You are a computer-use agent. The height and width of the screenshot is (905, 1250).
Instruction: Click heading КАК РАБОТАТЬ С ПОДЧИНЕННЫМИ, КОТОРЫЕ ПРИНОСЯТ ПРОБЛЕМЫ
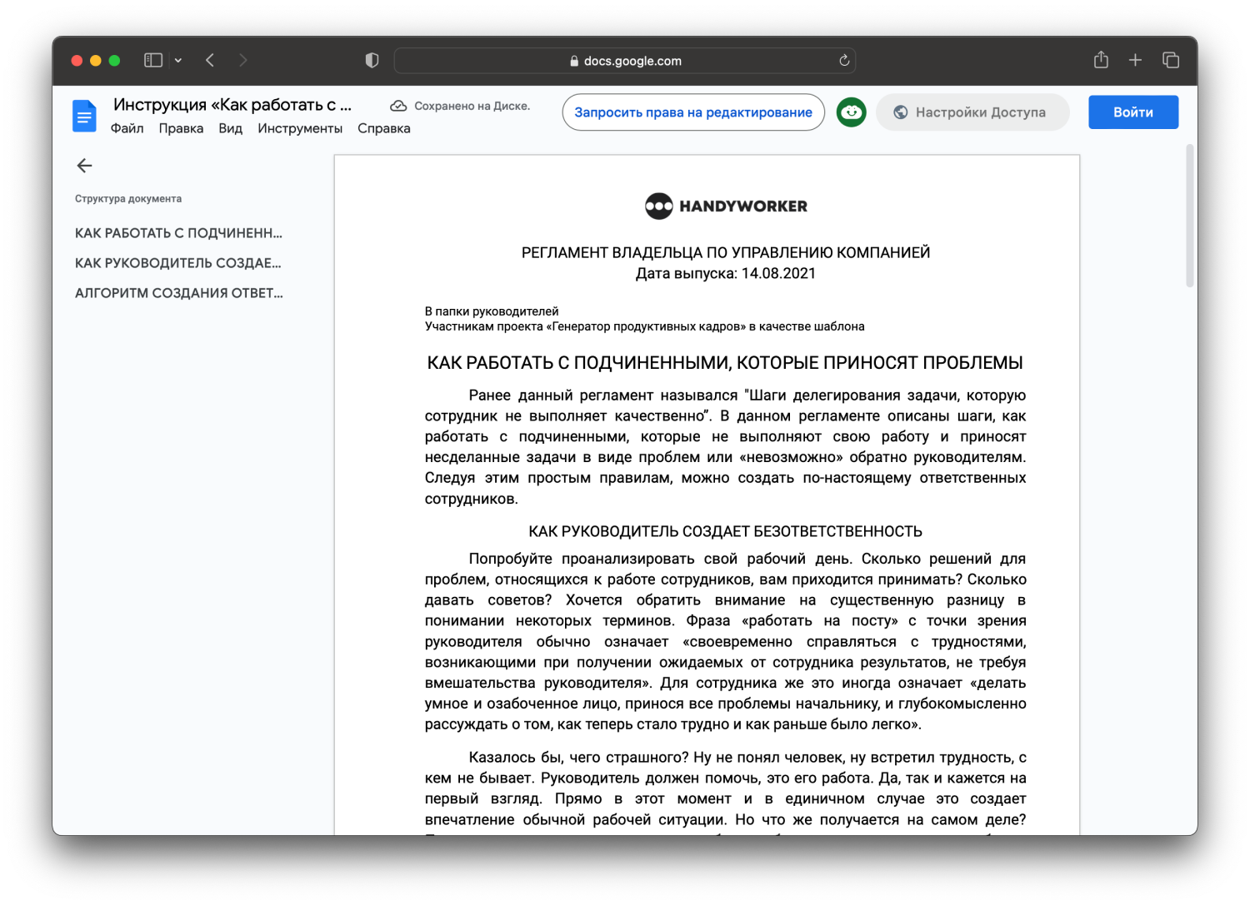(x=725, y=363)
